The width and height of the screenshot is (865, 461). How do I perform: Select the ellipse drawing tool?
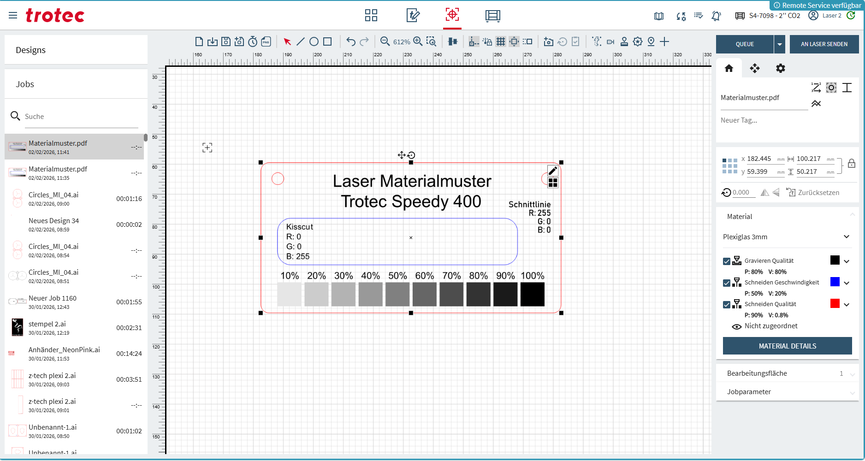[314, 42]
